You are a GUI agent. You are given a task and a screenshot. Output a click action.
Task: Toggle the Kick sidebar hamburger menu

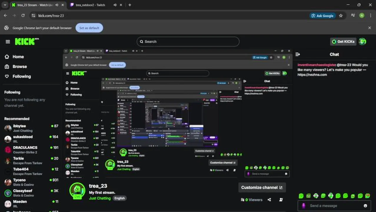pyautogui.click(x=8, y=42)
